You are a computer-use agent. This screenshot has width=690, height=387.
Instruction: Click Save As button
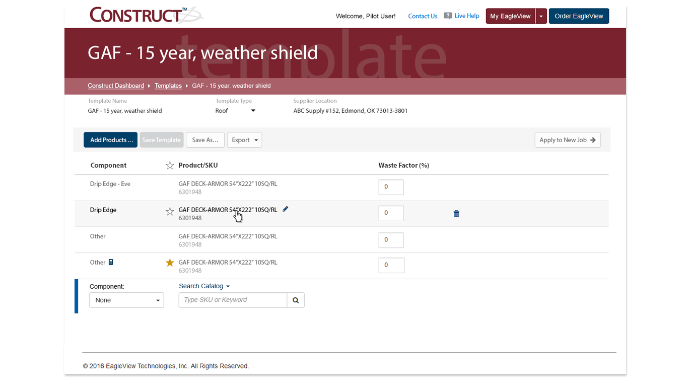(205, 140)
